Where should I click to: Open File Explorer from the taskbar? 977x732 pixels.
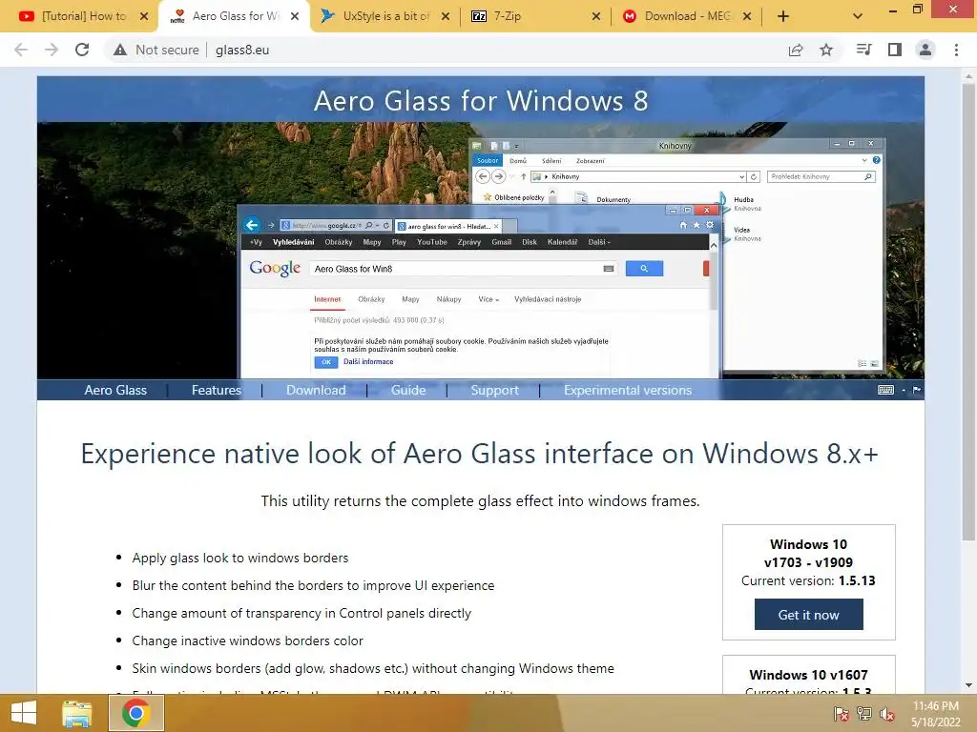pos(77,713)
